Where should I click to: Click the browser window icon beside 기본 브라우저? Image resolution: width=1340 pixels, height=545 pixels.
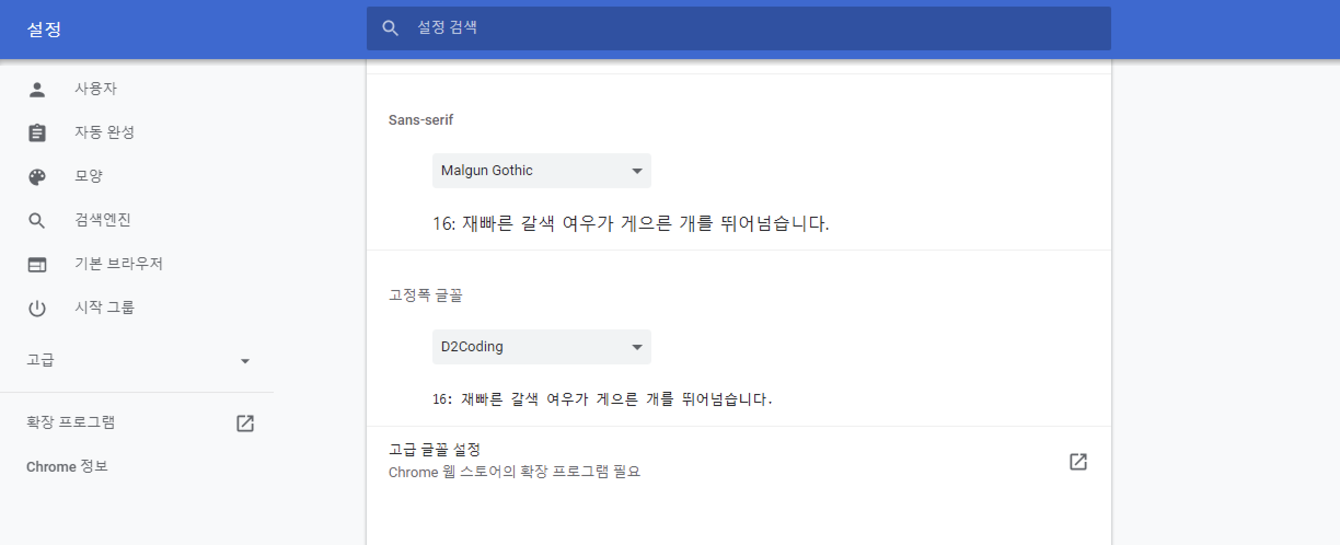[x=37, y=265]
